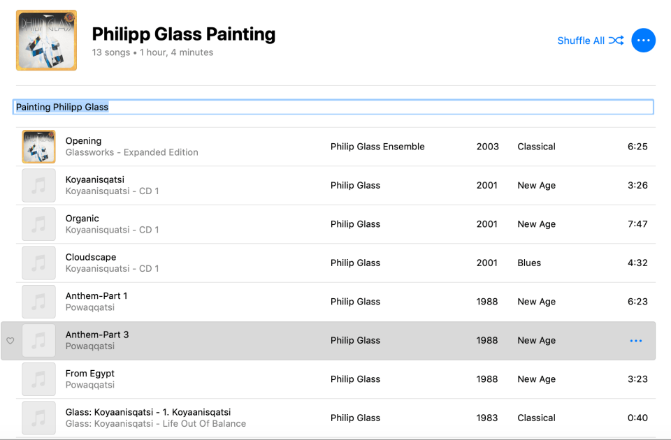Click the music note icon beside Organic
This screenshot has height=440, width=671.
(x=38, y=224)
